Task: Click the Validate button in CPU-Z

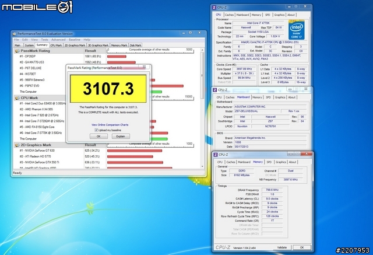Action: (x=282, y=247)
